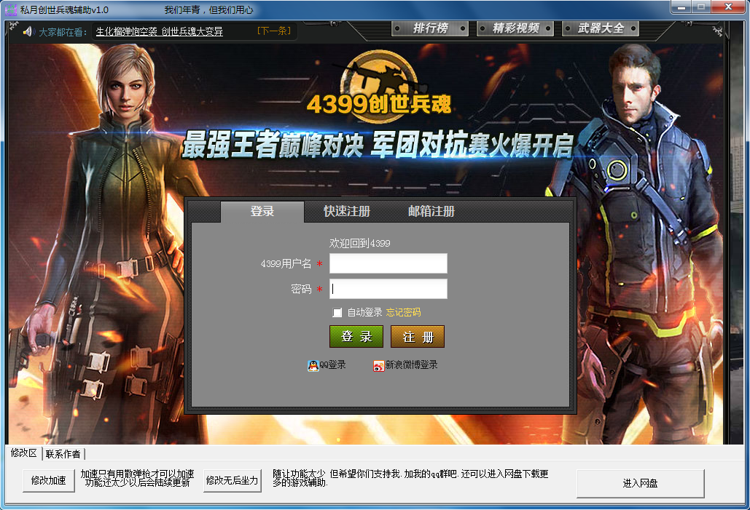The width and height of the screenshot is (750, 510).
Task: Click the app icon in the title bar
Action: pyautogui.click(x=10, y=9)
